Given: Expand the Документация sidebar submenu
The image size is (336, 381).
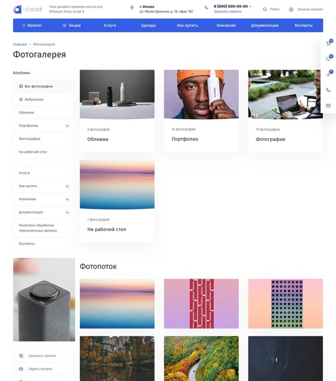Looking at the screenshot, I should coord(67,212).
